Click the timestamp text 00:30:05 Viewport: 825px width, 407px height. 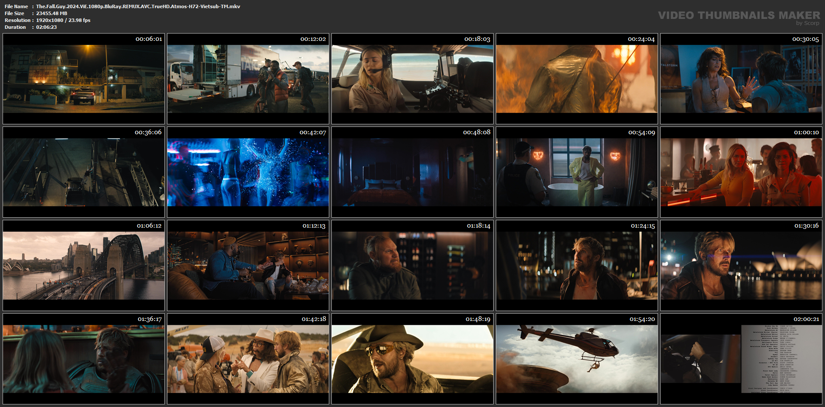806,39
